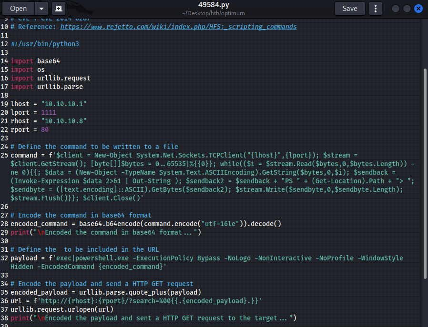Click the print statement on line 29
The image size is (428, 327).
[x=106, y=232]
